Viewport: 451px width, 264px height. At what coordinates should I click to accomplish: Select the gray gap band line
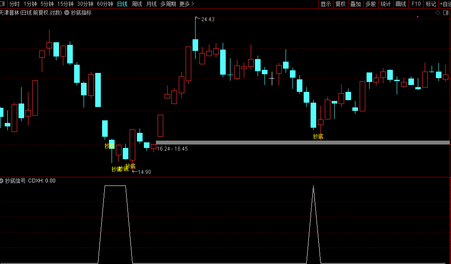tap(302, 142)
